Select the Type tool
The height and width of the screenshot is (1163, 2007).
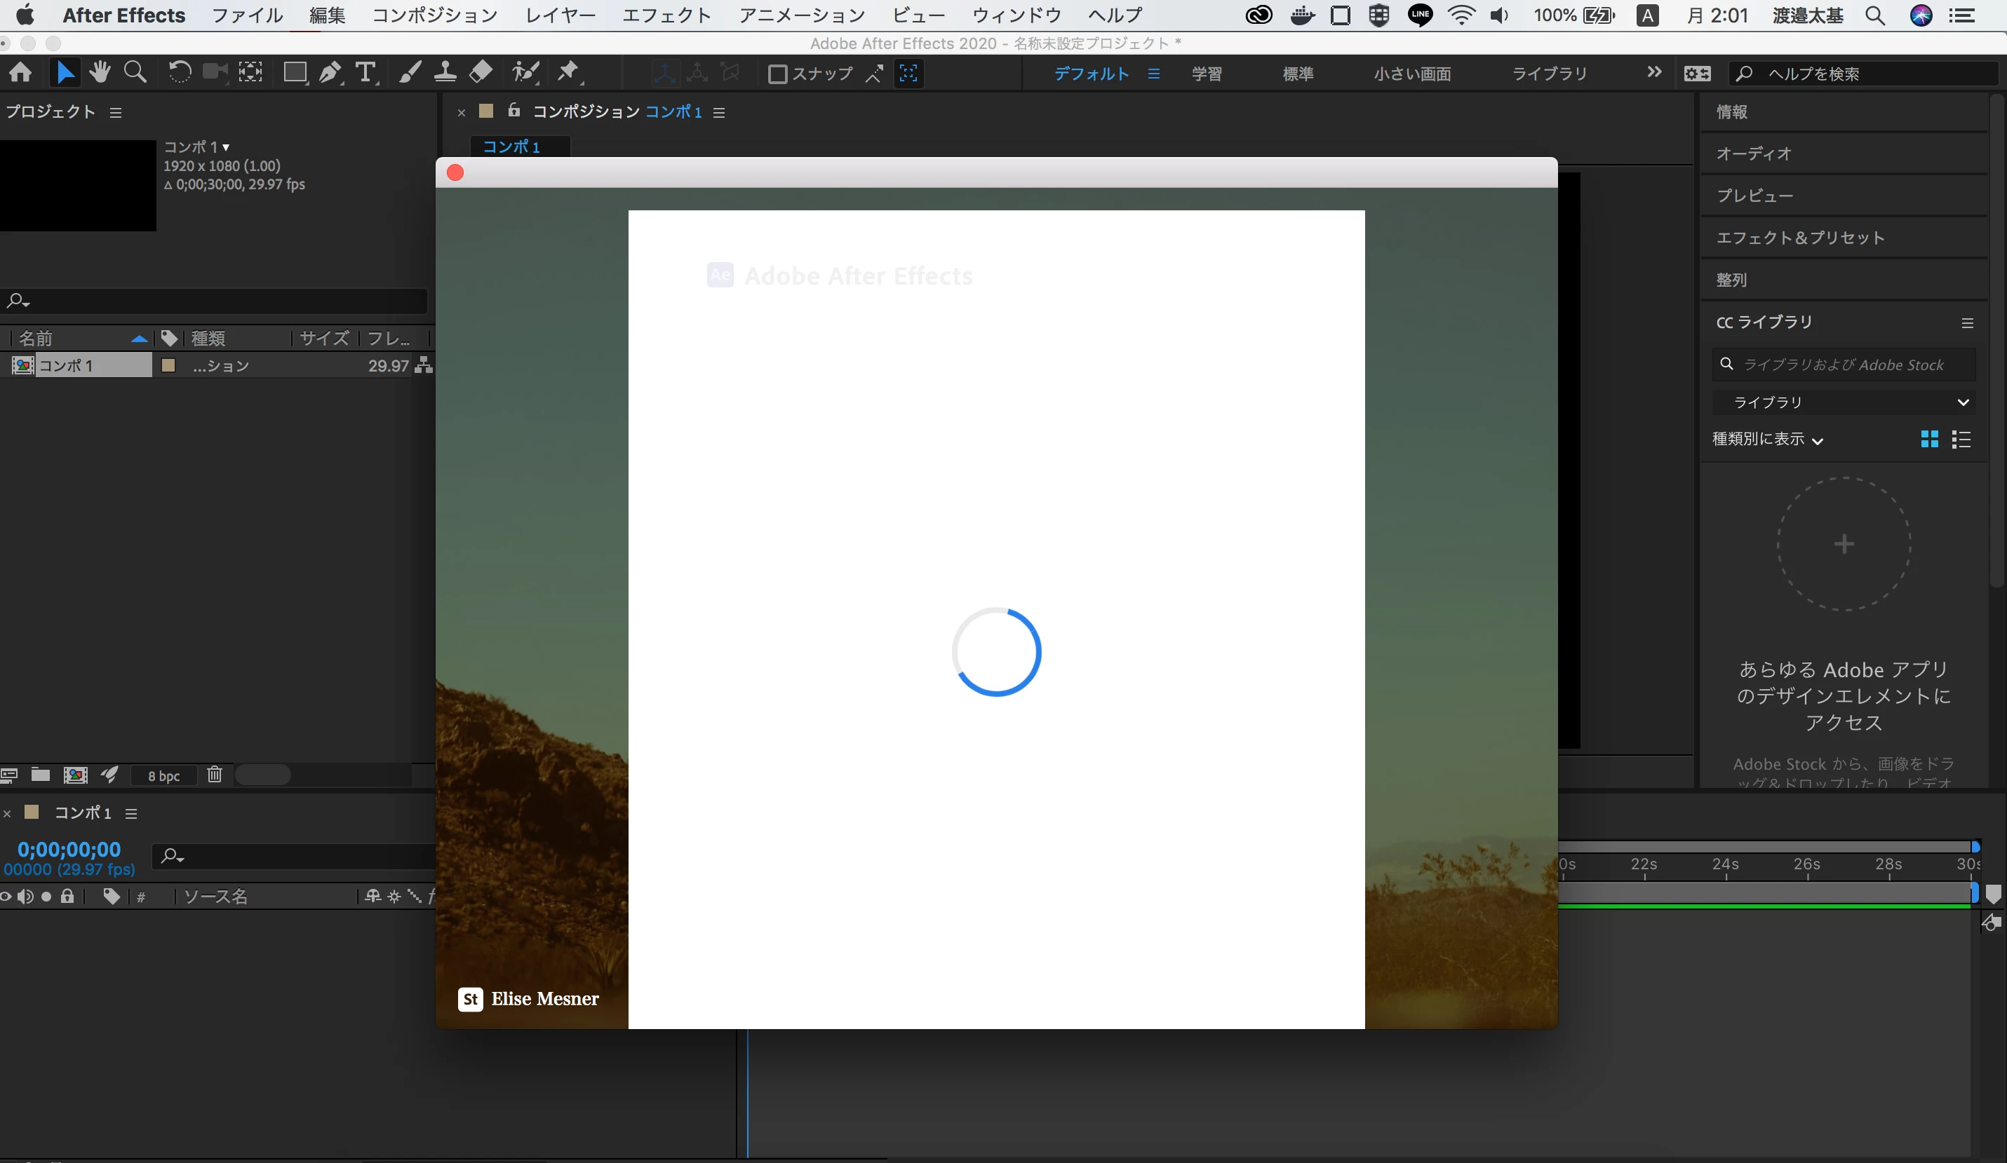[x=365, y=72]
